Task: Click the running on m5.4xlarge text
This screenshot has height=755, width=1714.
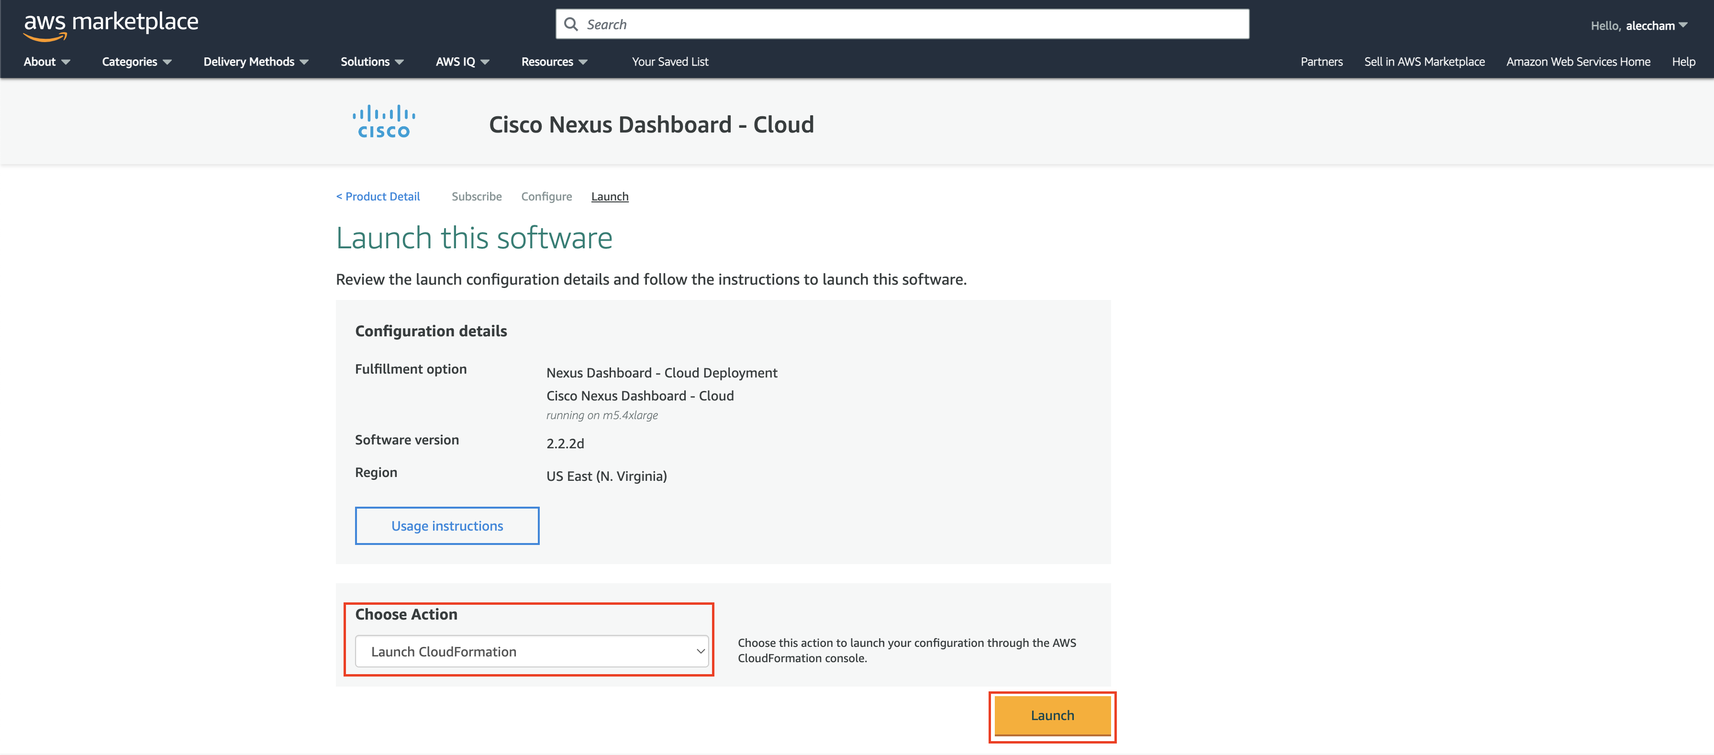Action: point(601,415)
